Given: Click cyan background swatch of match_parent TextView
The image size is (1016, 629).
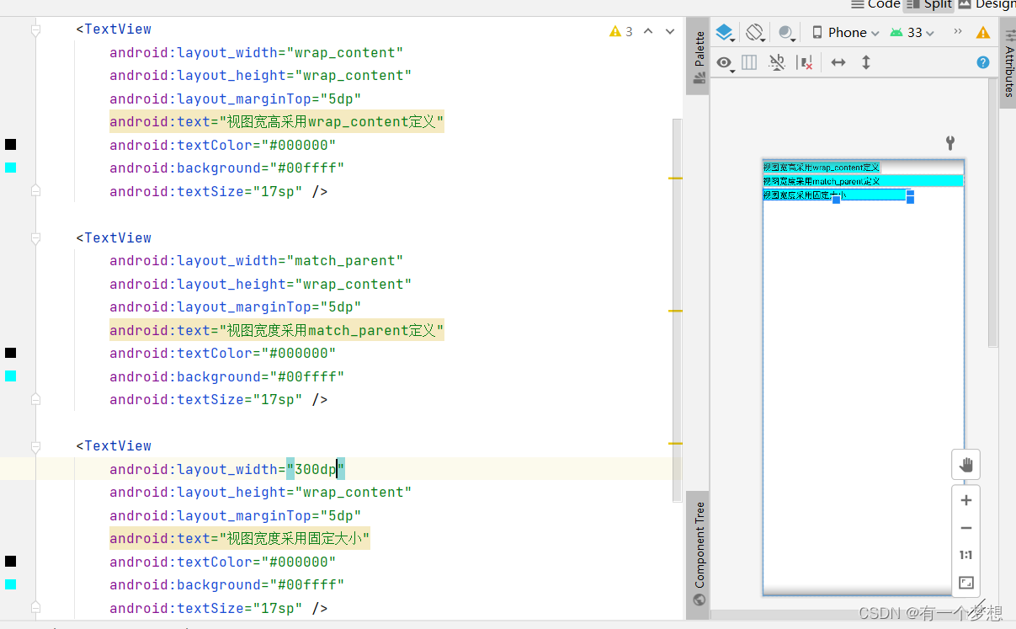Looking at the screenshot, I should tap(10, 376).
